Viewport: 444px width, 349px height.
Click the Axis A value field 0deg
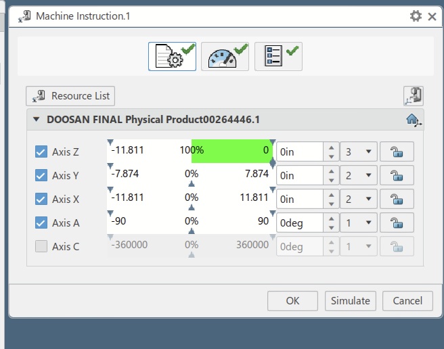tap(300, 223)
